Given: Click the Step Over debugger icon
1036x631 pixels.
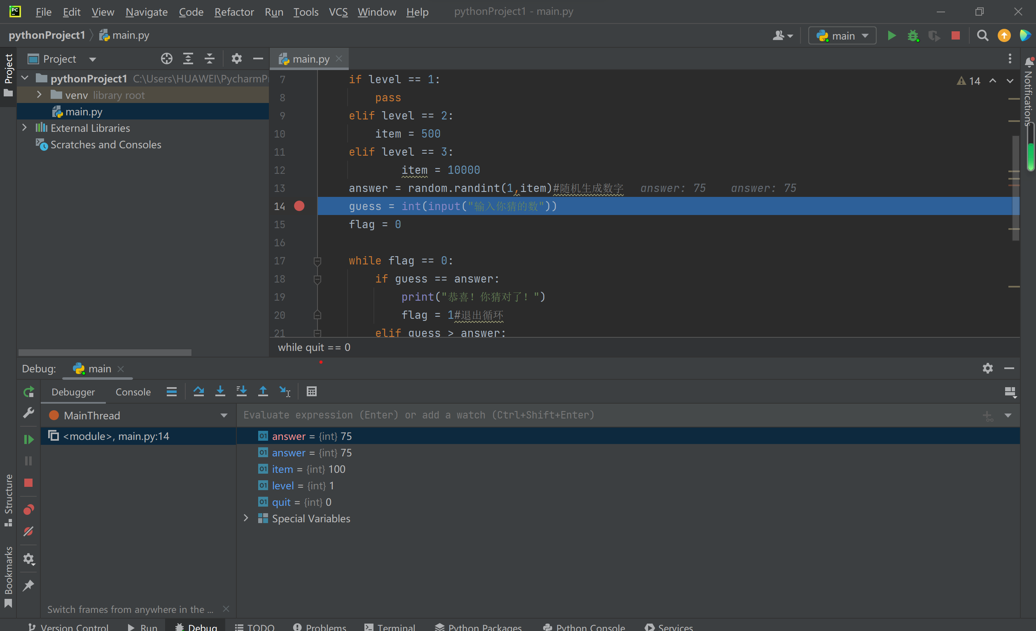Looking at the screenshot, I should 198,392.
